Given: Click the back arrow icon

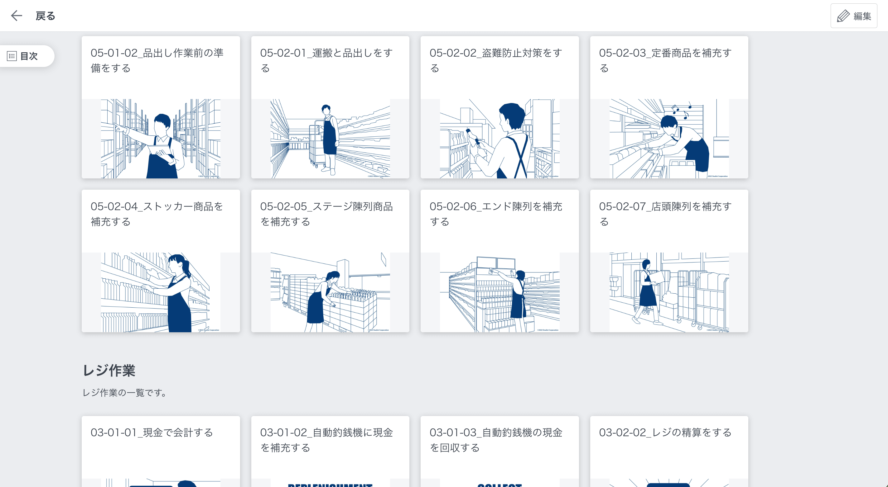Looking at the screenshot, I should (16, 16).
